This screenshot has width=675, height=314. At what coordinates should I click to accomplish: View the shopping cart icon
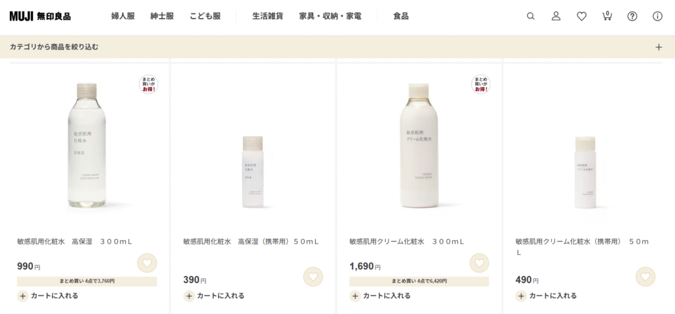pyautogui.click(x=607, y=16)
